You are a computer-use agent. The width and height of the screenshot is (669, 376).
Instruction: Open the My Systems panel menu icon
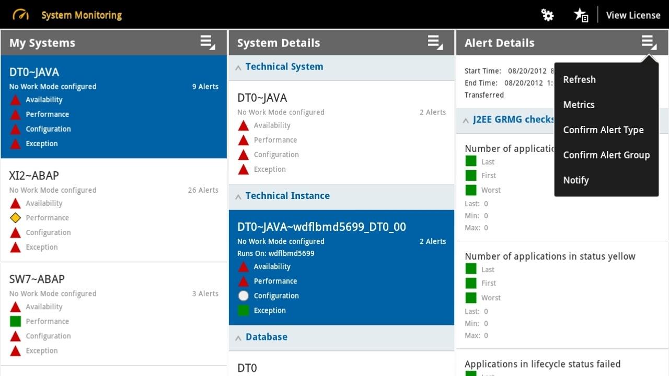coord(207,43)
